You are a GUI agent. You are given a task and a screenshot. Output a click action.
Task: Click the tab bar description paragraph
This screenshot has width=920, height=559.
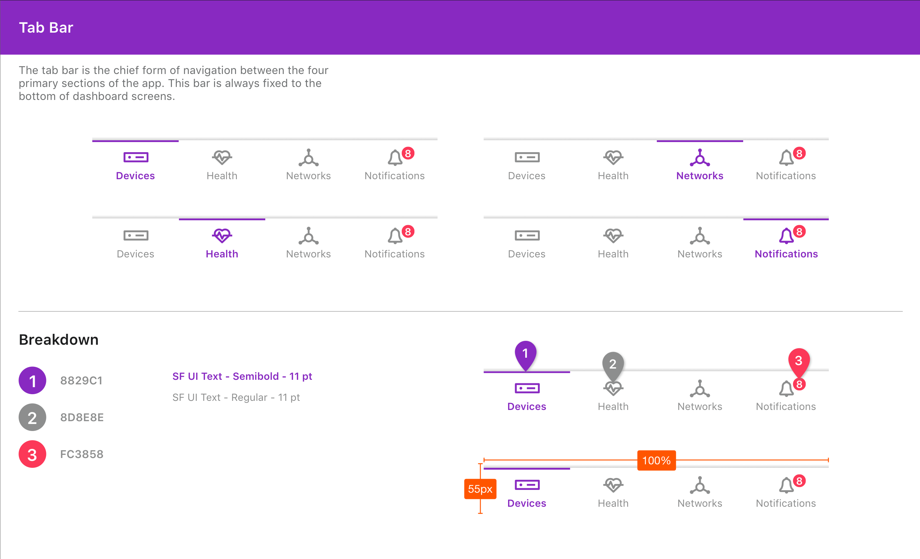click(x=174, y=83)
